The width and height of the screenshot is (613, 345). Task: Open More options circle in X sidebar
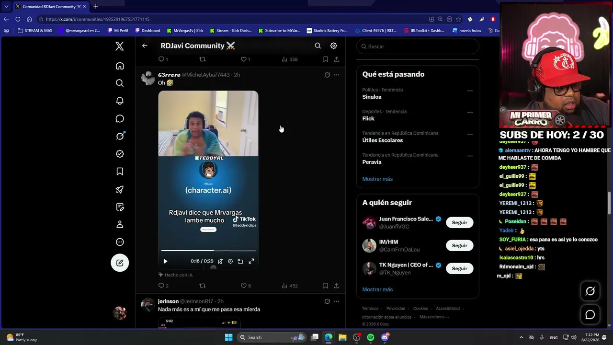[120, 242]
